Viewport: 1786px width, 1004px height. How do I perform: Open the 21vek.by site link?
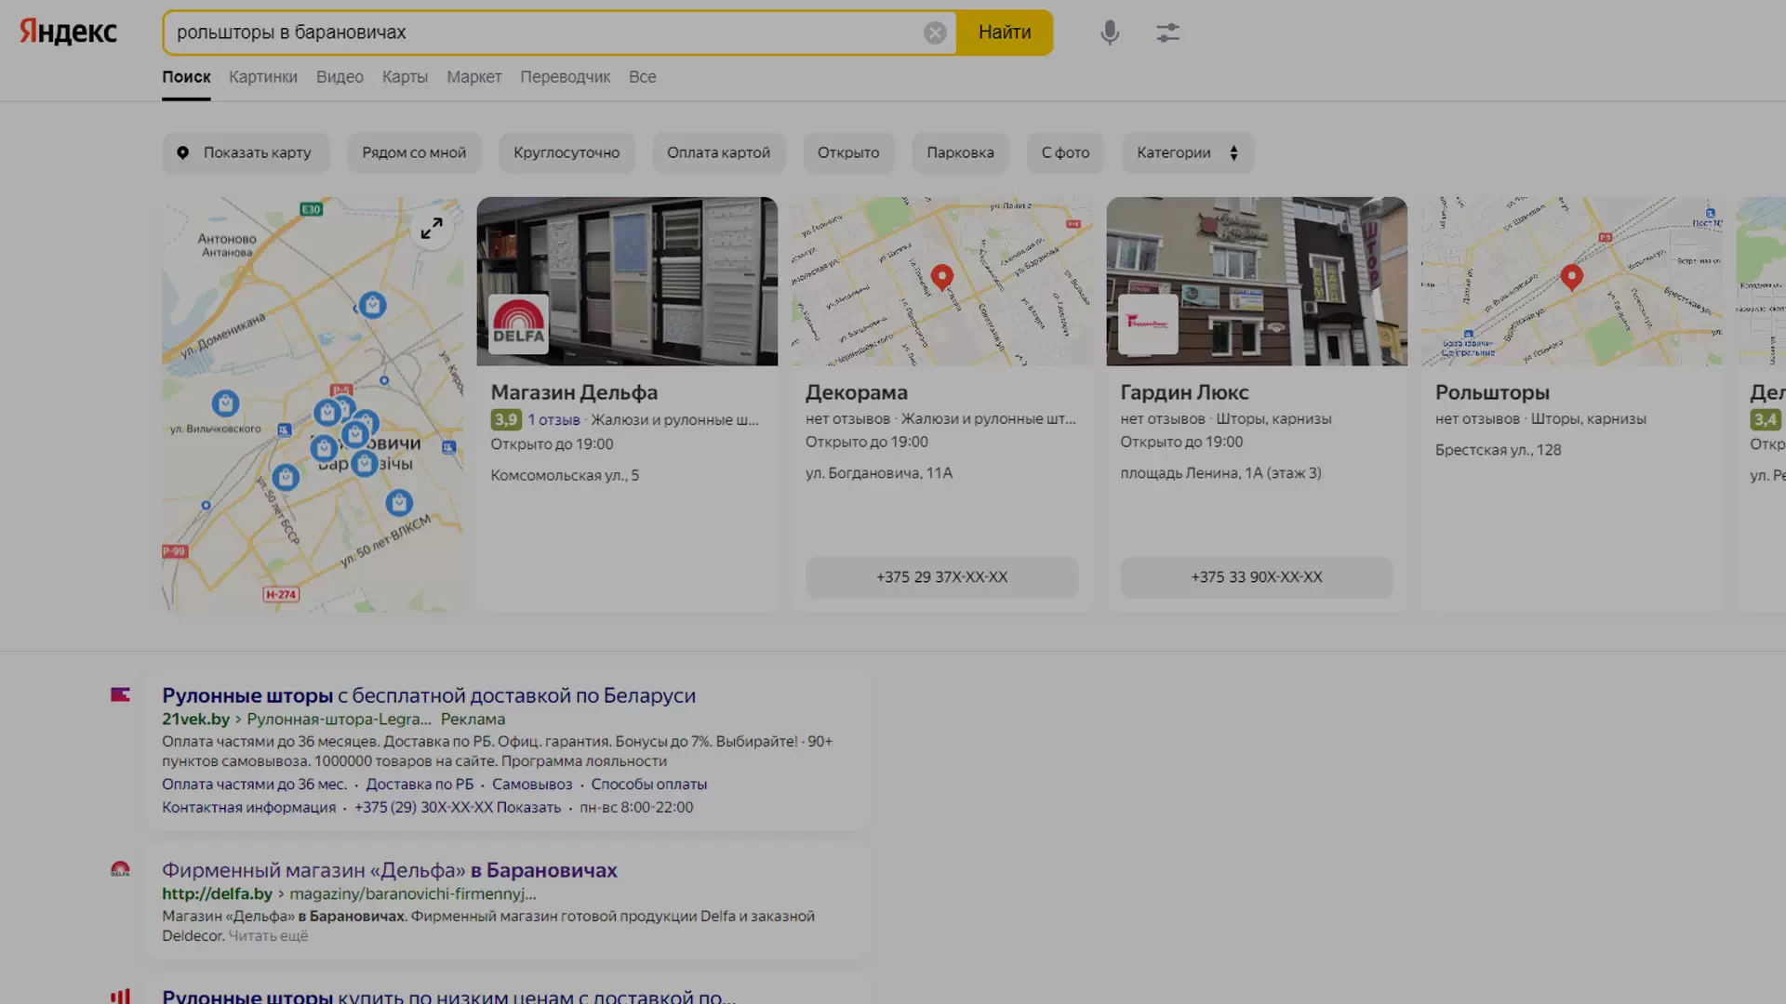click(x=195, y=720)
